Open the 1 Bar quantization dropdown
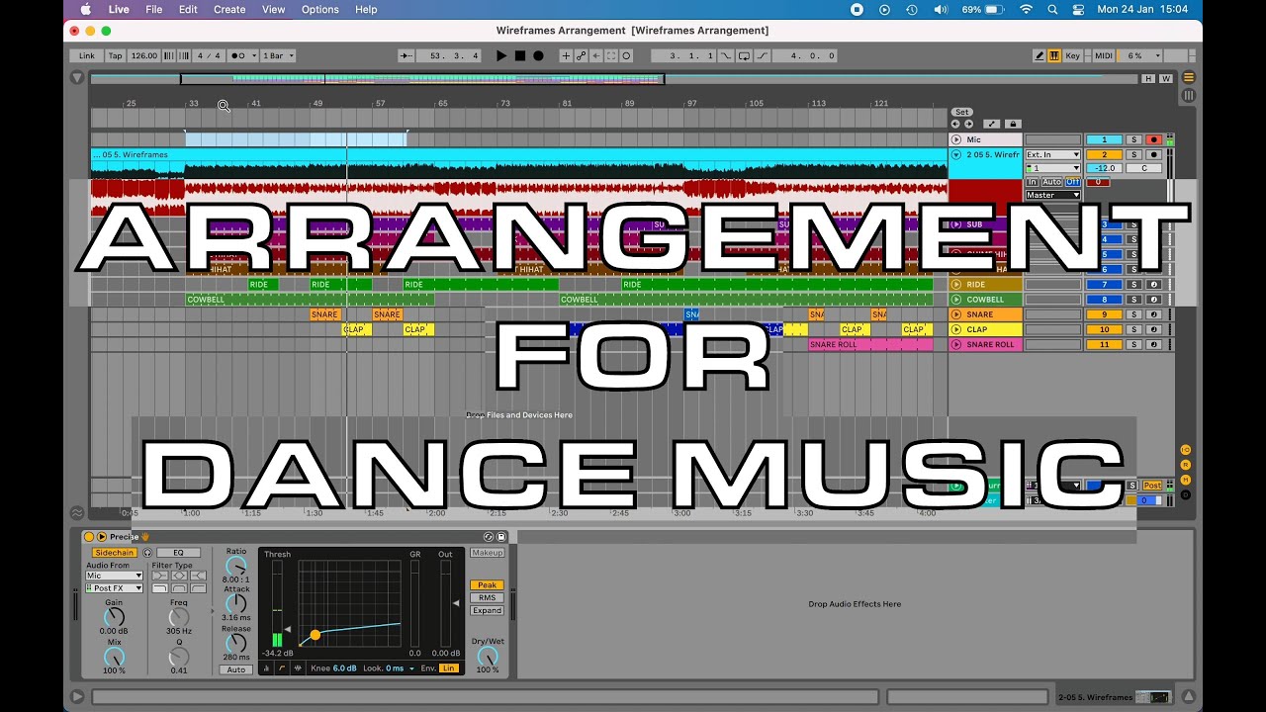1266x712 pixels. [278, 56]
